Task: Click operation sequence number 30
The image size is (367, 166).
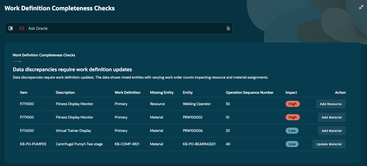Action: pos(228,104)
